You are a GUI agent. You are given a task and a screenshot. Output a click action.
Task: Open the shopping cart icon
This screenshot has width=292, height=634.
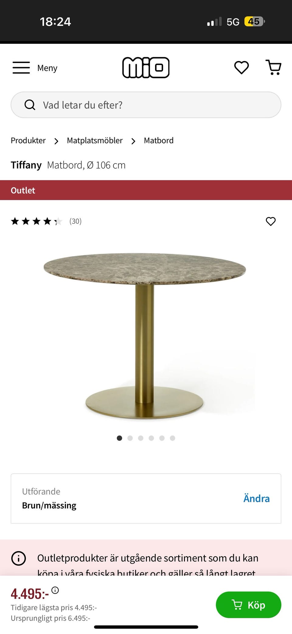(x=273, y=67)
